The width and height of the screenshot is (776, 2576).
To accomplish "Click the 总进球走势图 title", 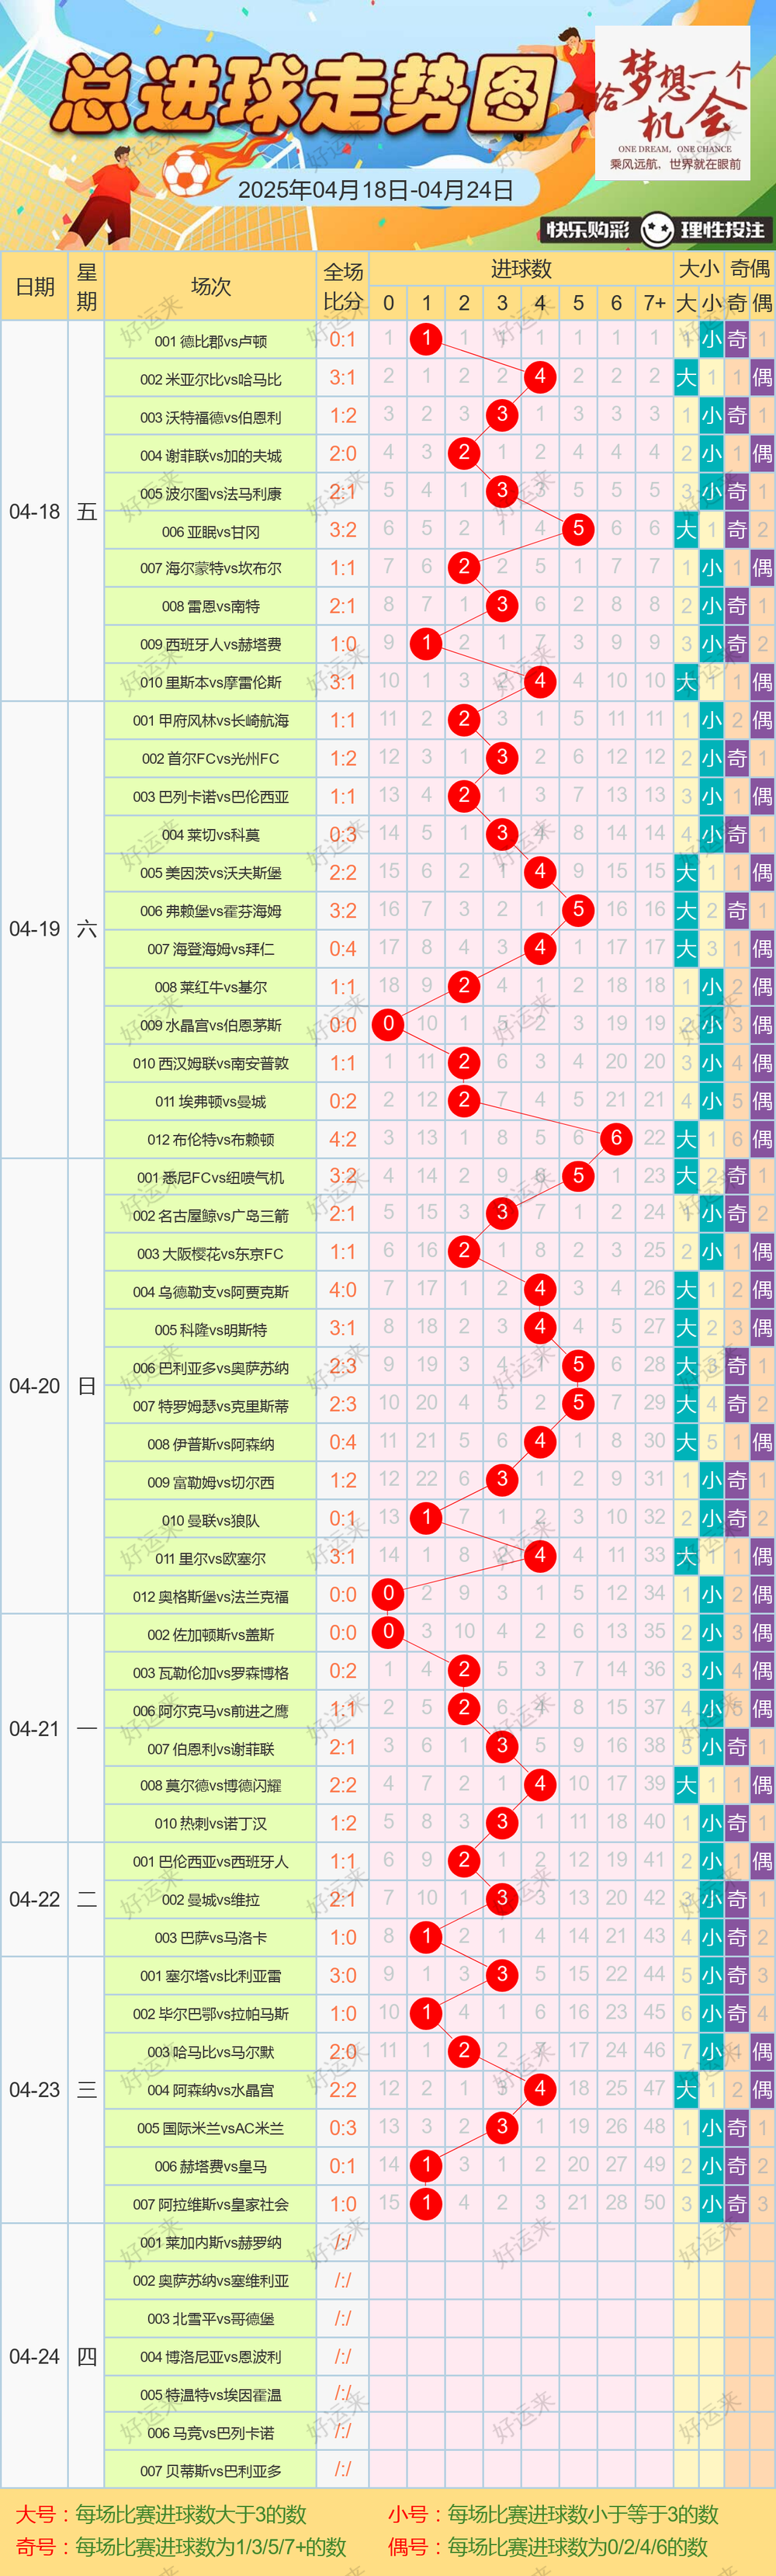I will tap(306, 95).
